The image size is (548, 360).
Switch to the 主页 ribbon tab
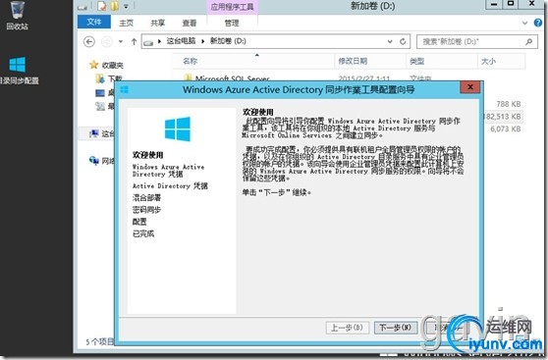click(126, 23)
